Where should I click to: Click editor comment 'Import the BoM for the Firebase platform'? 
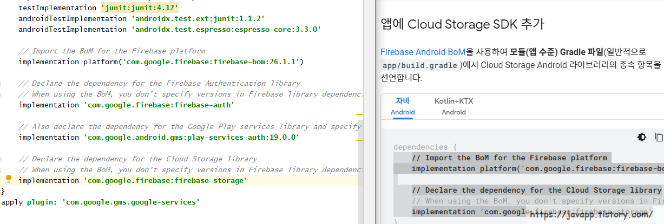pyautogui.click(x=112, y=51)
